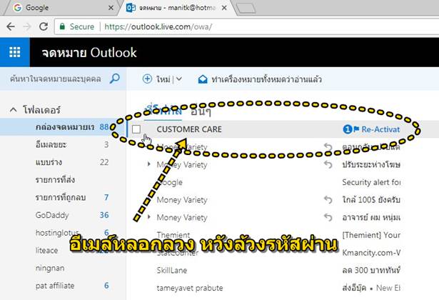
Task: Open Money Variety email ใกล้ 100$
Action: pos(283,200)
